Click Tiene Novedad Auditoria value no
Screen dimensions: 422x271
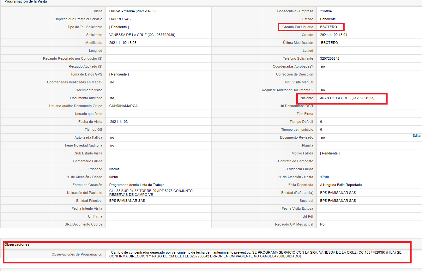pos(112,145)
